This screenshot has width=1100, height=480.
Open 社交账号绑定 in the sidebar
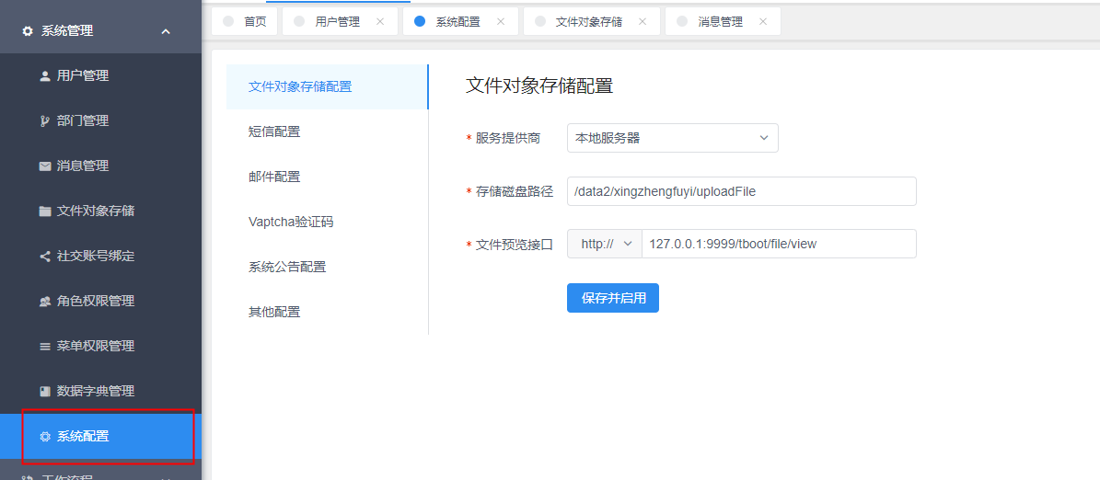coord(101,256)
